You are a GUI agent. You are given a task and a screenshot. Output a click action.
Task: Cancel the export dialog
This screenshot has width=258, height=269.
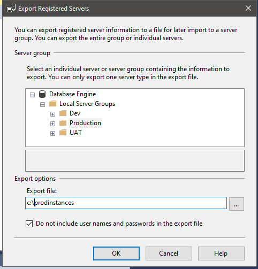pos(169,253)
